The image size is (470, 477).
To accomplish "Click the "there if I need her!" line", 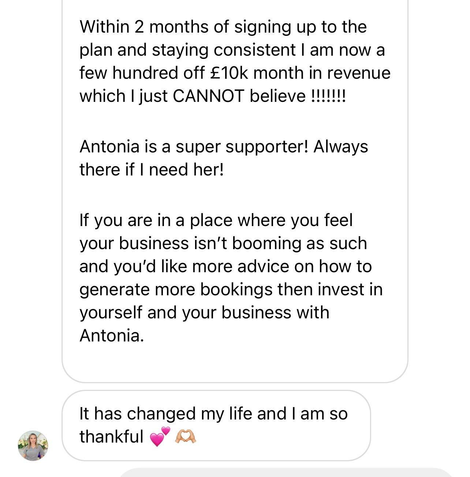I will click(151, 170).
